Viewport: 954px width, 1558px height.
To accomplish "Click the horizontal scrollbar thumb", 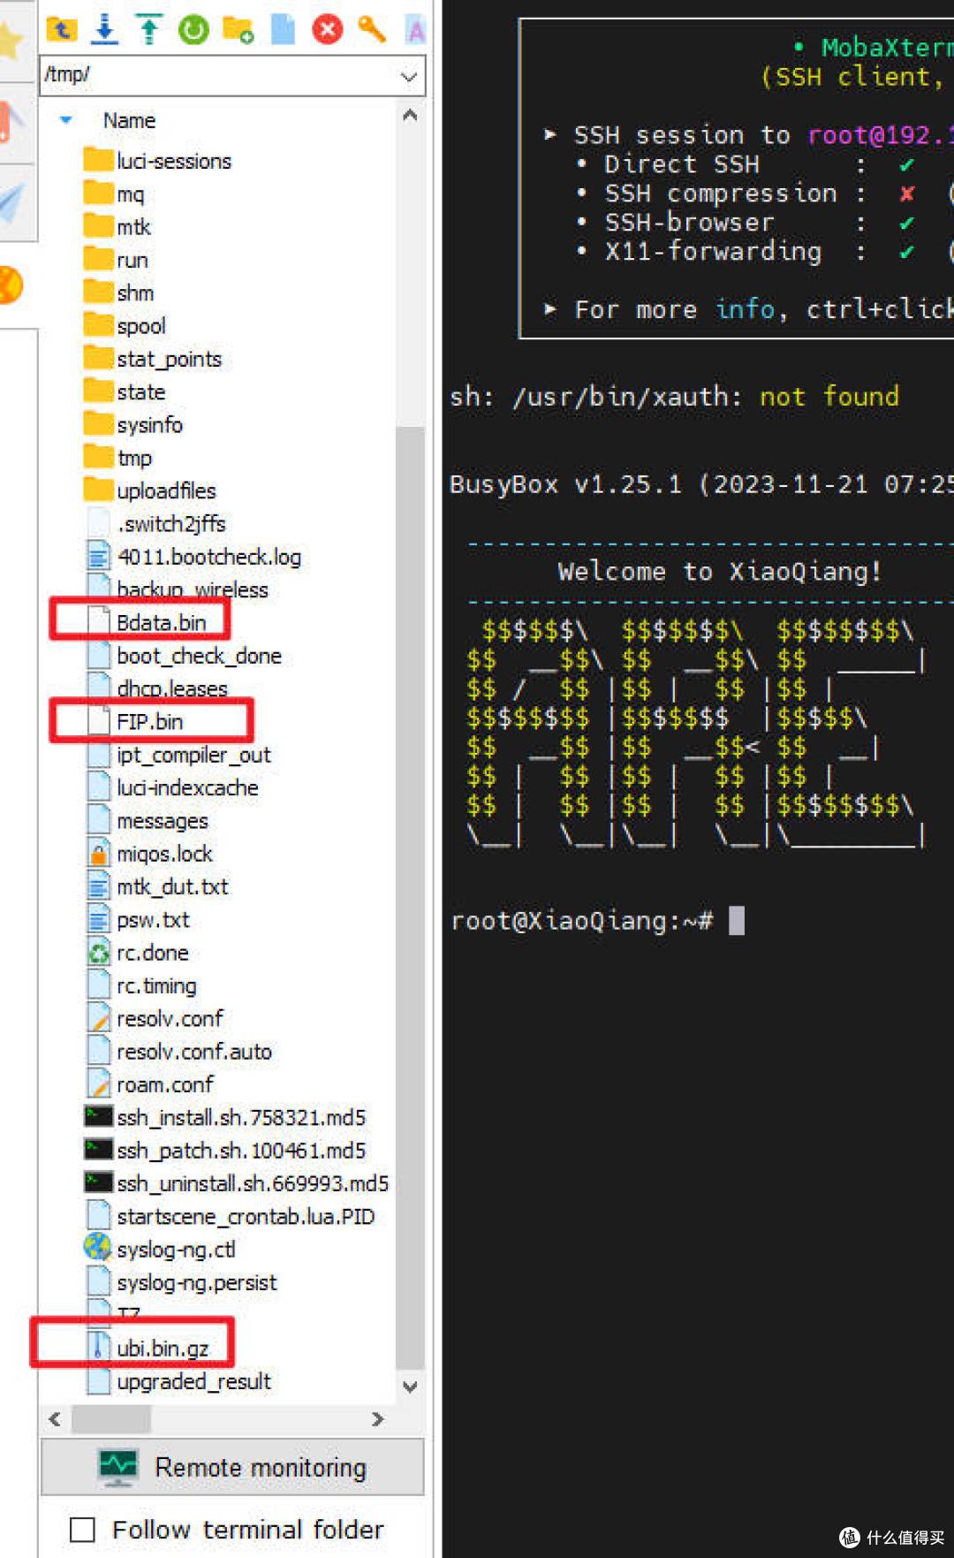I will 111,1419.
